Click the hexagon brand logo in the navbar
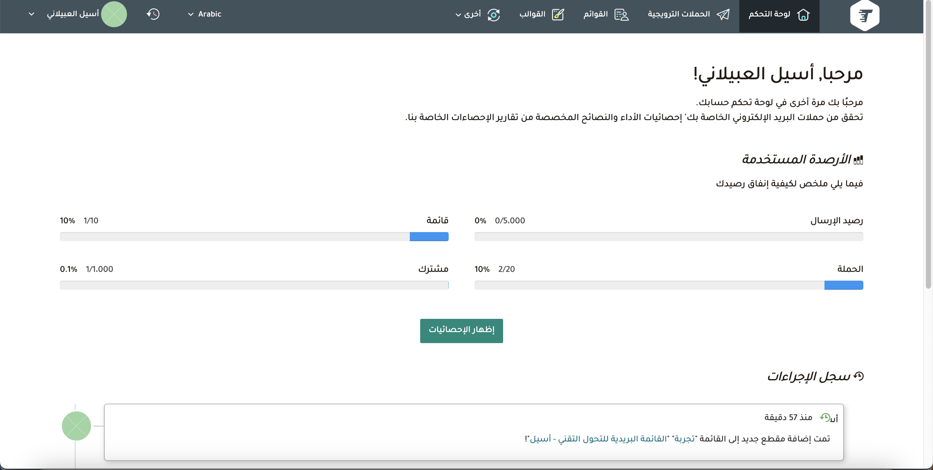933x470 pixels. [865, 16]
